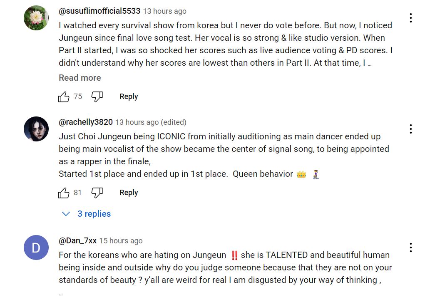Open the '13 hours ago (edited)' timestamp link
This screenshot has height=297, width=425.
click(x=151, y=122)
